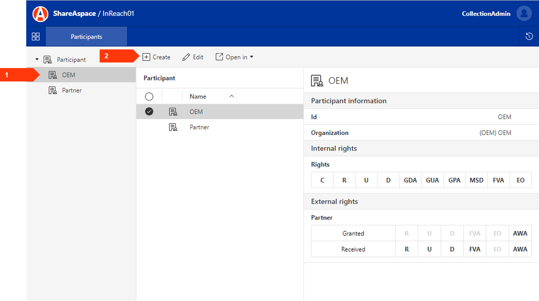Switch to the Participants tab
This screenshot has height=301, width=539.
[86, 37]
